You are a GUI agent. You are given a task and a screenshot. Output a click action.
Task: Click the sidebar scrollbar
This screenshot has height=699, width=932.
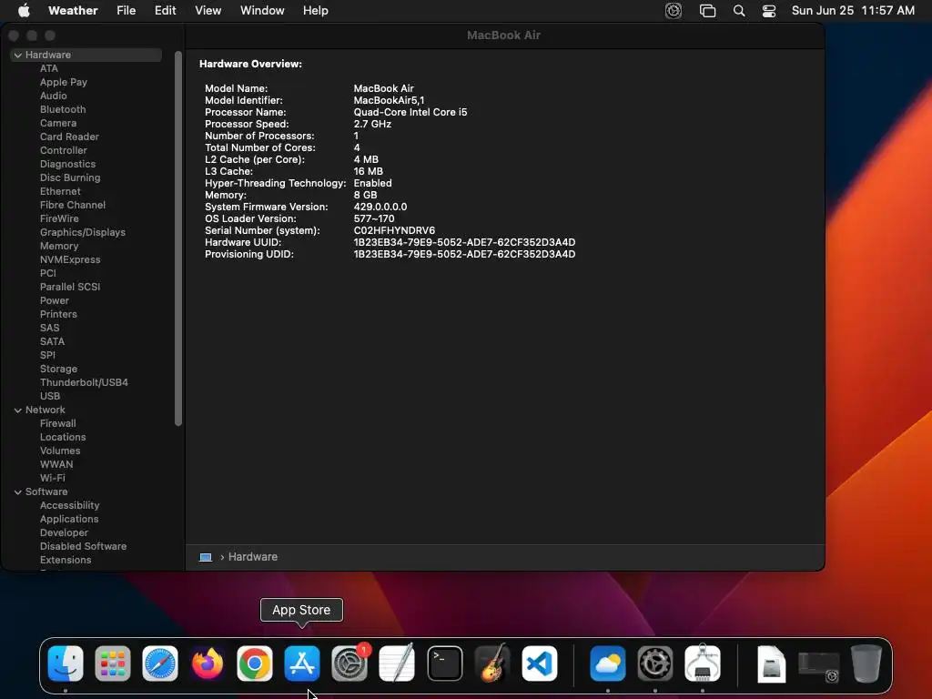pyautogui.click(x=178, y=238)
